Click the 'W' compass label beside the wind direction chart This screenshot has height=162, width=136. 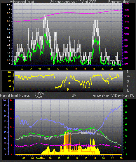click(128, 76)
